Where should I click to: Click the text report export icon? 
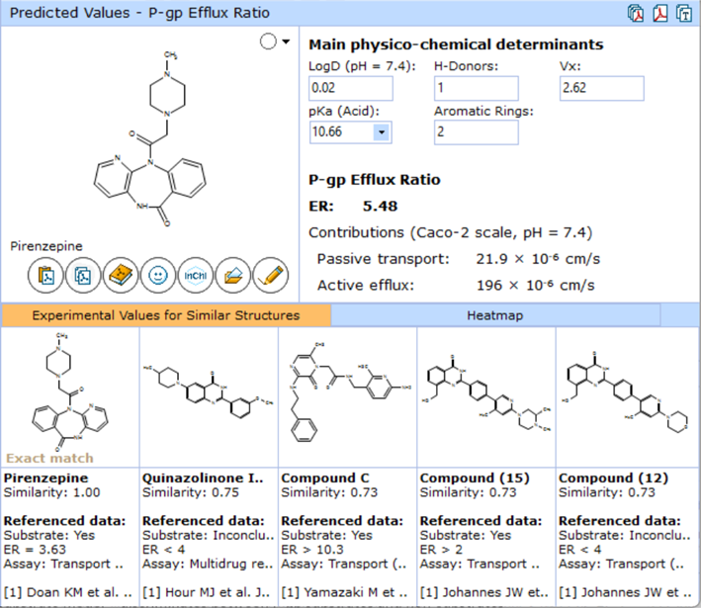684,13
